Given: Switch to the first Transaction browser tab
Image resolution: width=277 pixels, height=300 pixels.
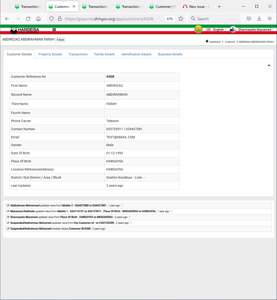Looking at the screenshot, I should click(x=28, y=6).
